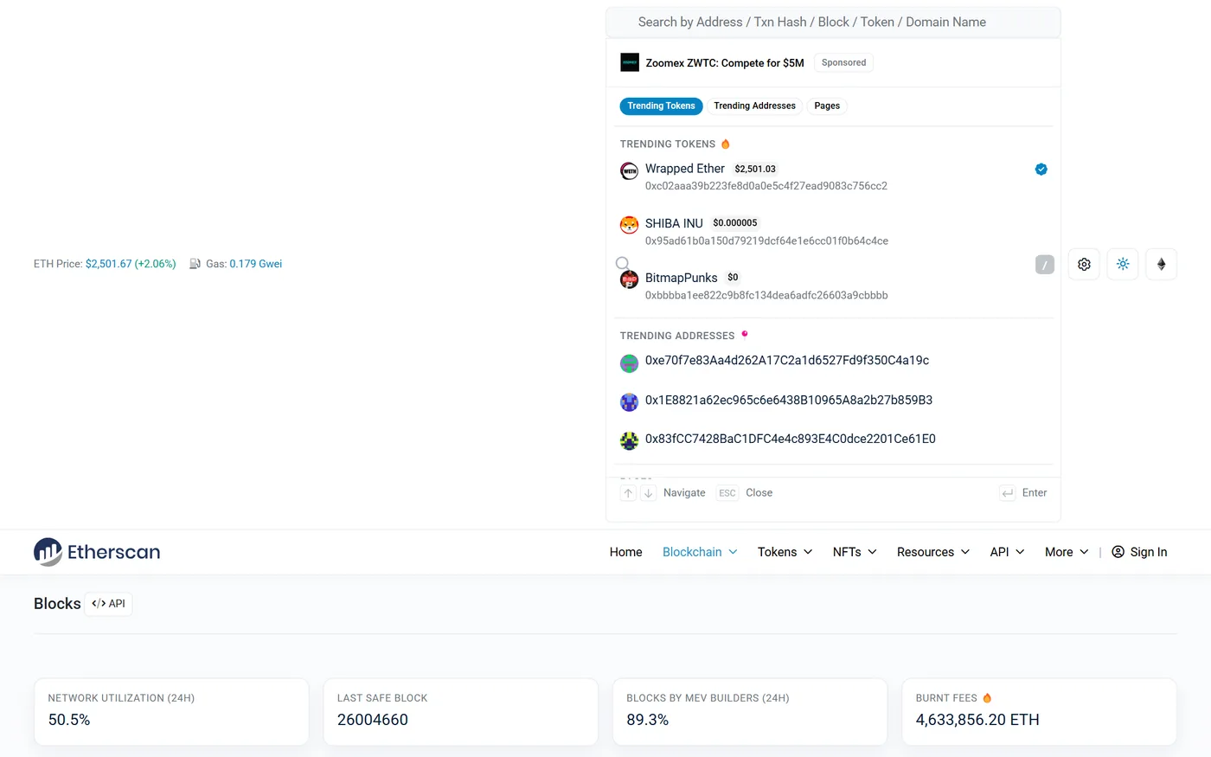Click the gas price 0.179 Gwei link
Viewport: 1211px width, 757px height.
click(x=256, y=264)
